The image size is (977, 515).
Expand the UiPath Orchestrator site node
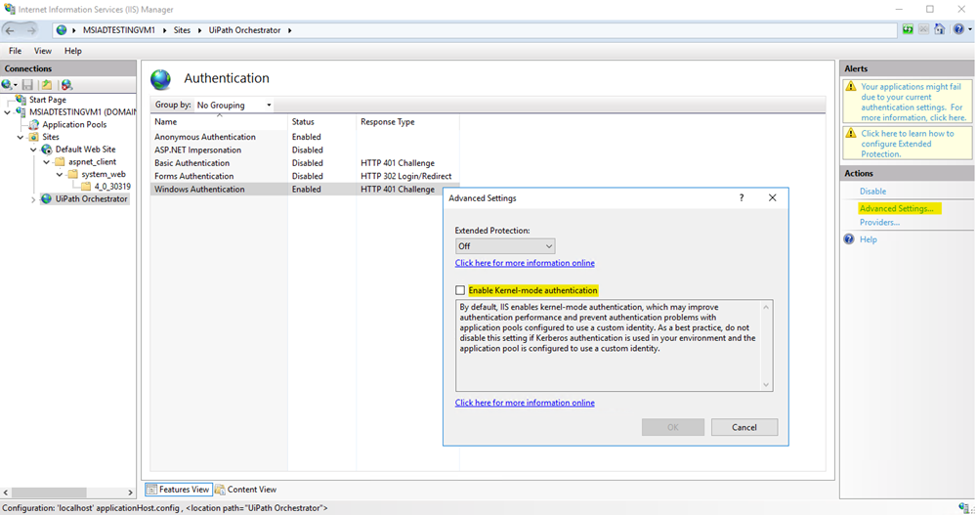pos(33,199)
